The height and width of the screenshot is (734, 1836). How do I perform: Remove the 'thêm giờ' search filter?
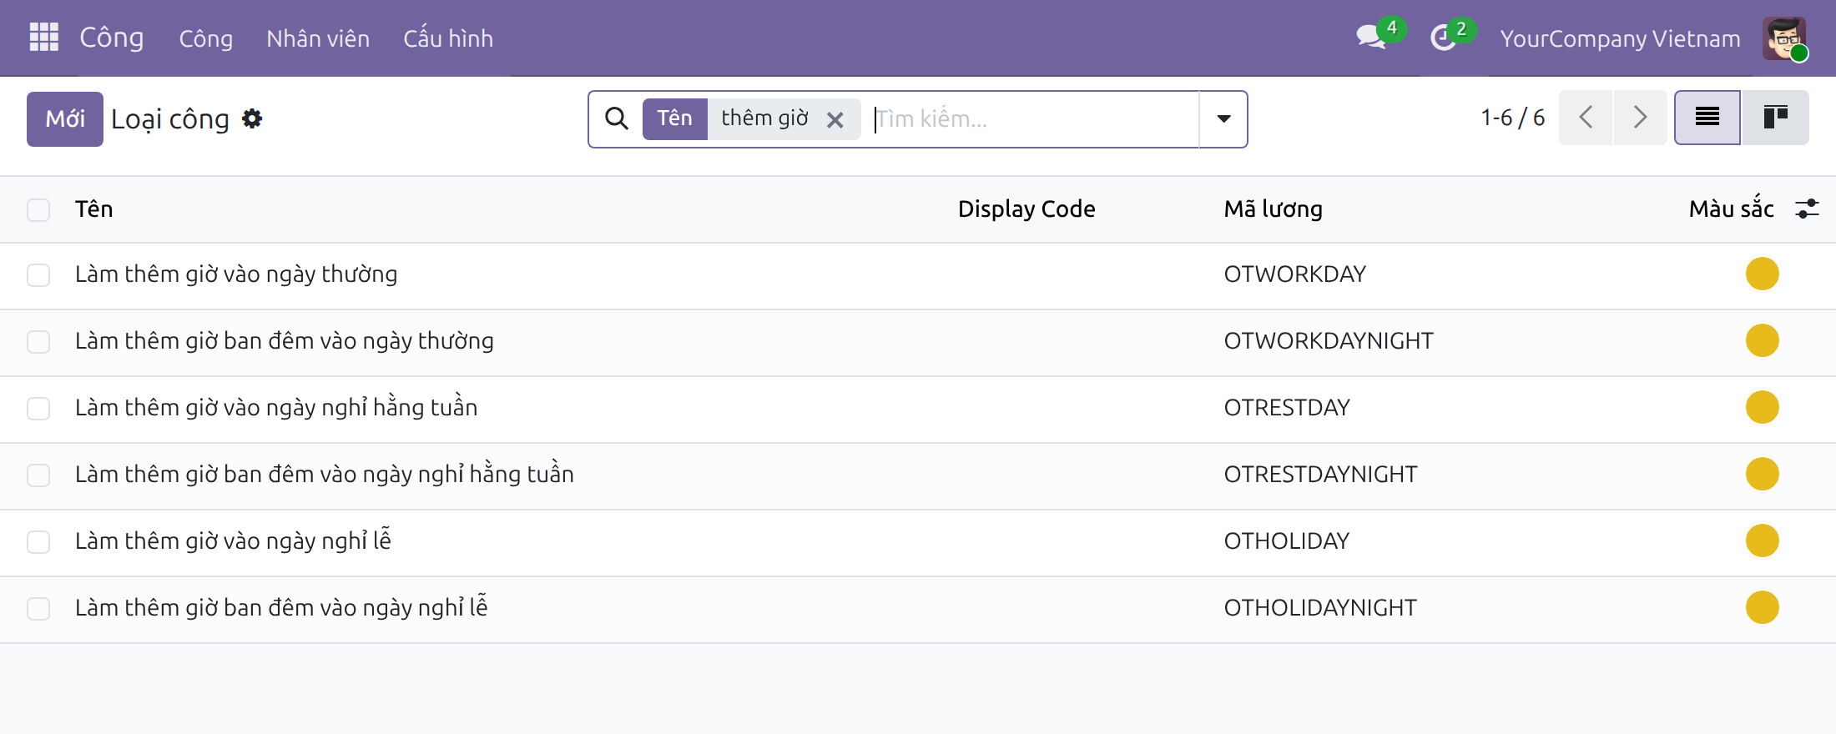tap(835, 120)
